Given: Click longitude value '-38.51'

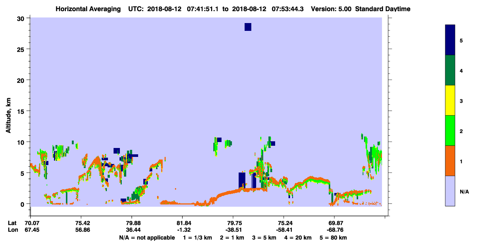Looking at the screenshot, I should coord(233,230).
